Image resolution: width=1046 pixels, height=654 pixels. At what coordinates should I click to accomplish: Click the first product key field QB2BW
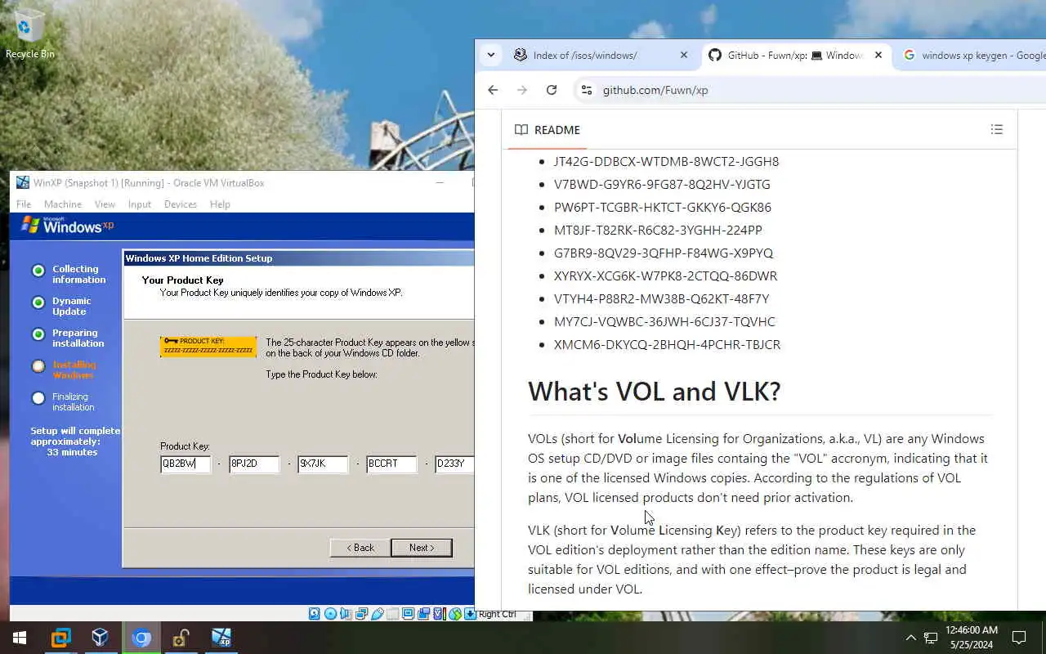(x=186, y=464)
